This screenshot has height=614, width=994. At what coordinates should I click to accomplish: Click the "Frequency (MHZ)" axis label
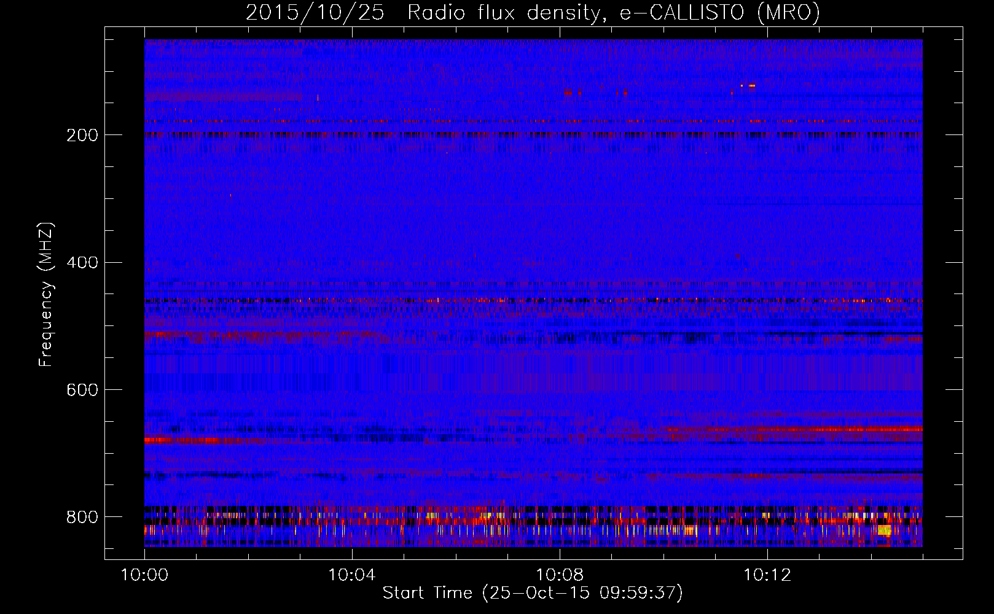[46, 295]
